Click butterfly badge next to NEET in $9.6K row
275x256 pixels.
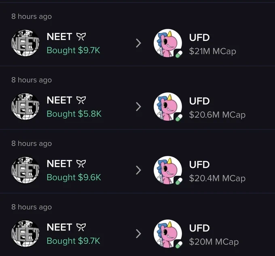[81, 164]
